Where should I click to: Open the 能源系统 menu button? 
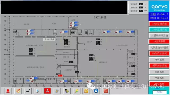pos(159,72)
